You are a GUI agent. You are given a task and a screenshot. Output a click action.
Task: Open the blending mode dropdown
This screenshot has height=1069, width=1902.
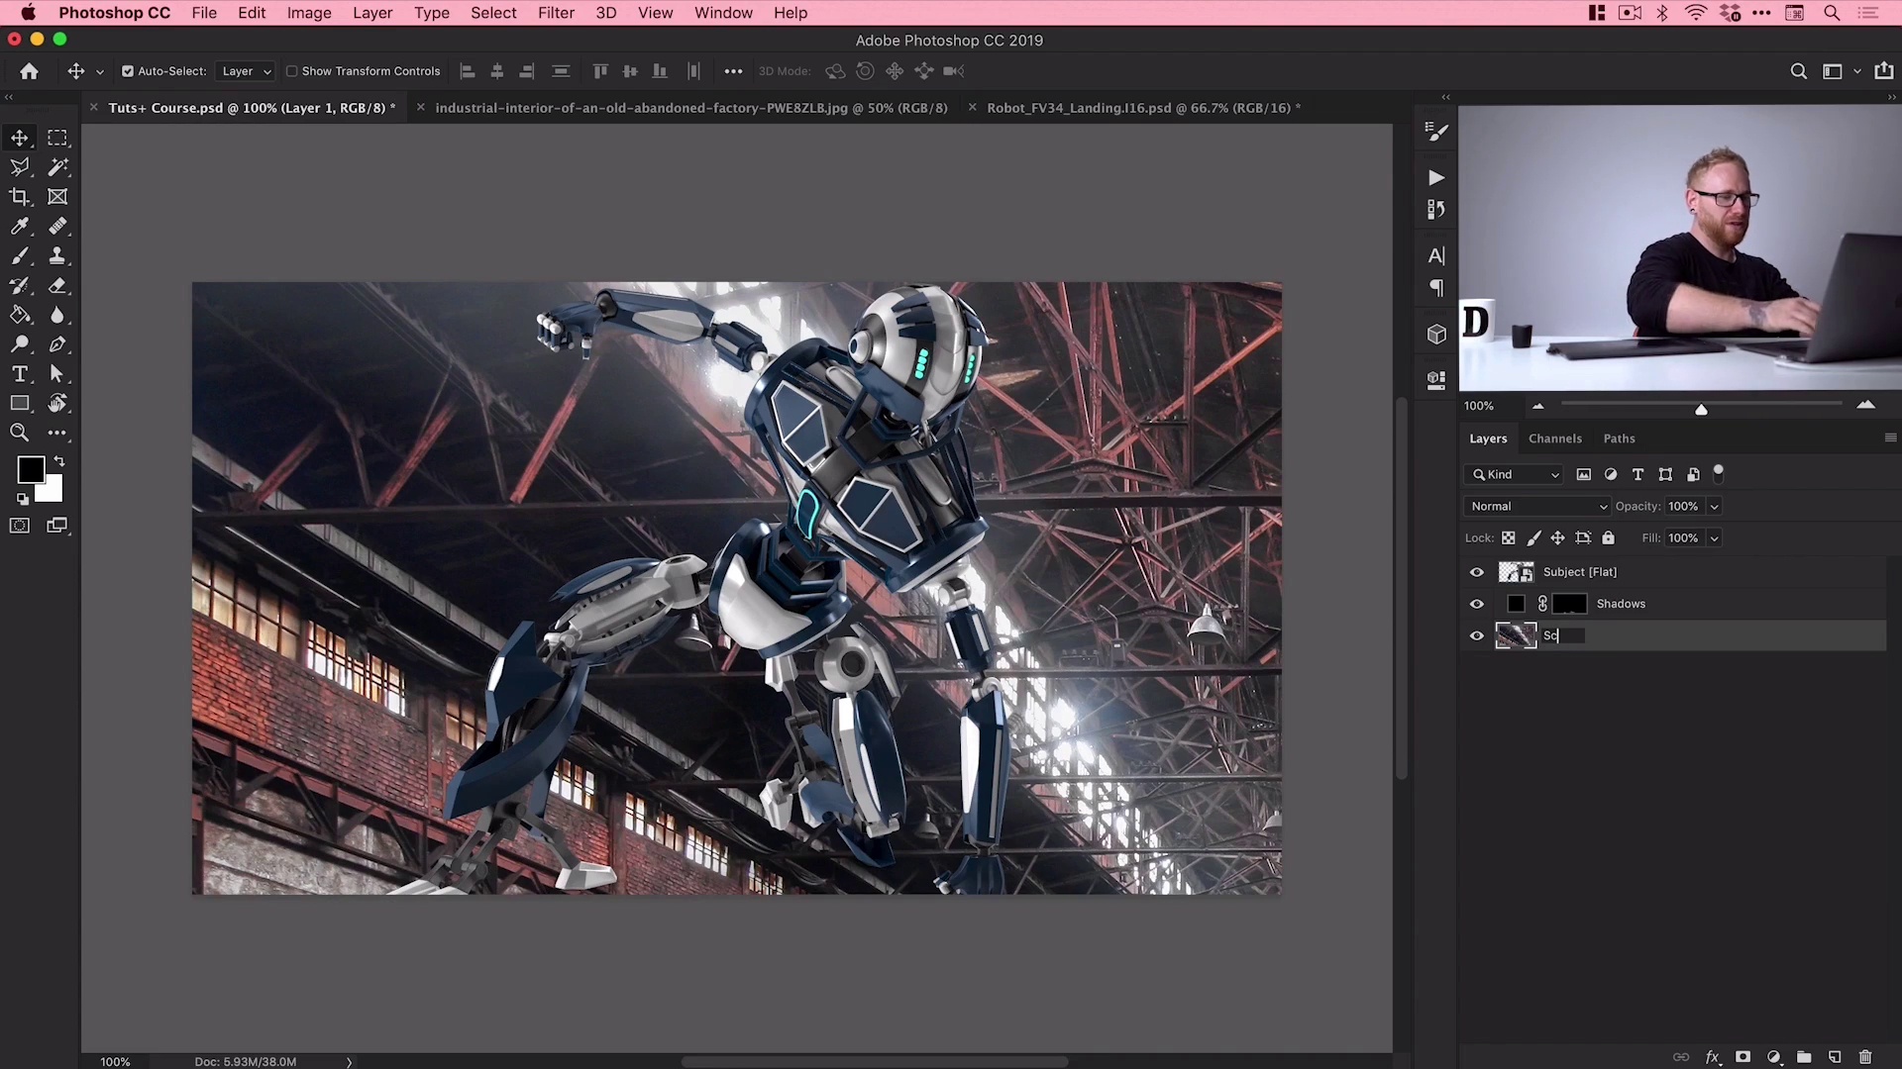(x=1534, y=507)
